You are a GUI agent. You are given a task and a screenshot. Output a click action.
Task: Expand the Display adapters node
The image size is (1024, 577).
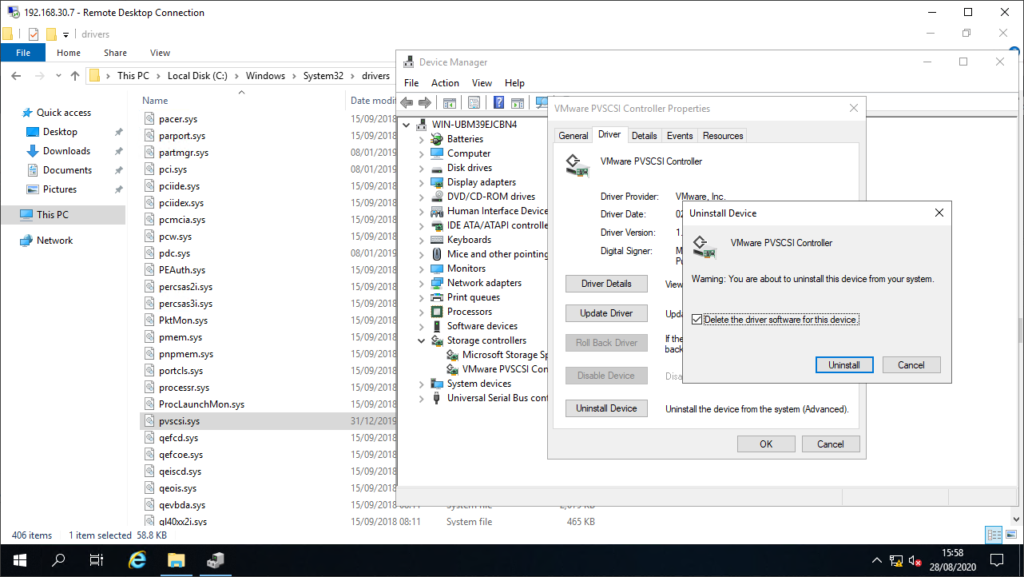point(421,182)
